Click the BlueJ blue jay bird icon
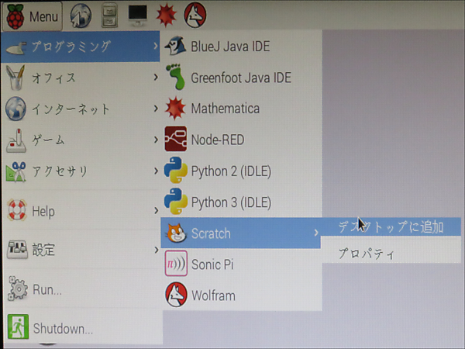 pos(175,46)
